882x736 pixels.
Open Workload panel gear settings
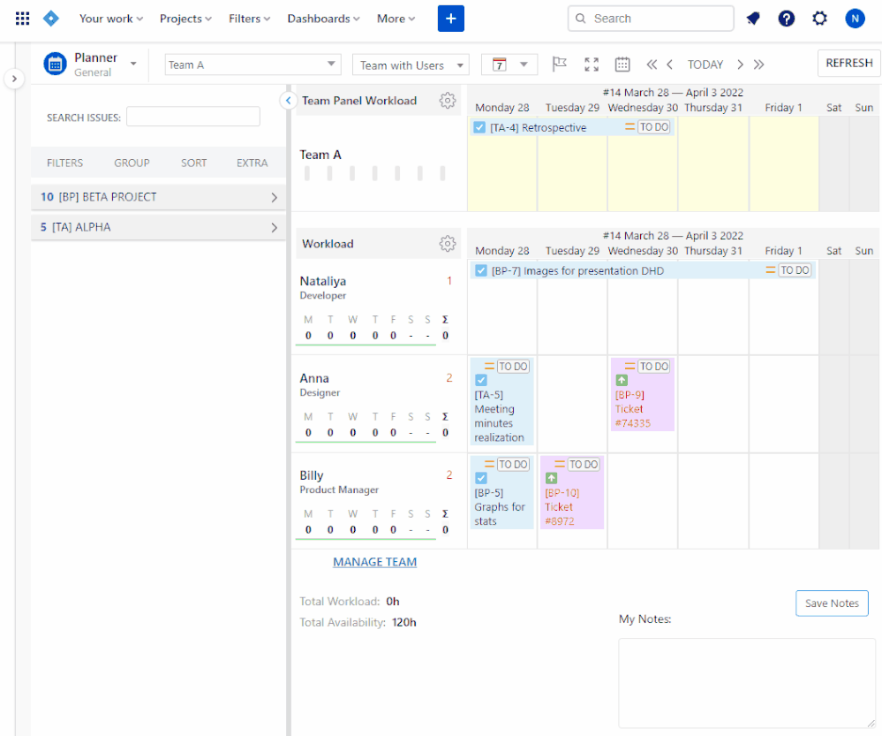pos(448,244)
